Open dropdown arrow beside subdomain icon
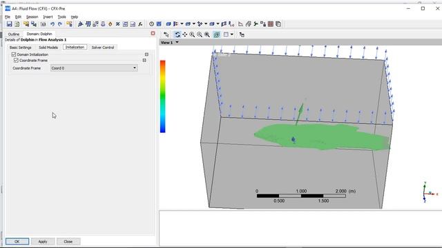This screenshot has width=442, height=248. coord(193,24)
